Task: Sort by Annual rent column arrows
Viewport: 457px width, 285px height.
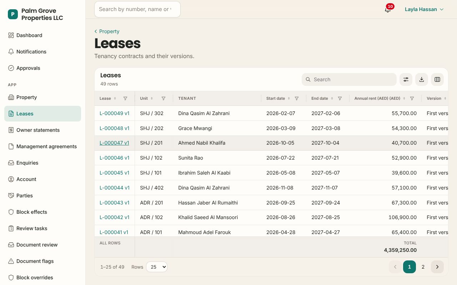Action: pyautogui.click(x=404, y=98)
